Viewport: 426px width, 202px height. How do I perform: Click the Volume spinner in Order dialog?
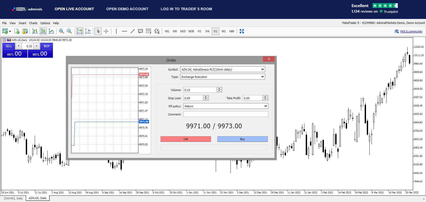tap(219, 90)
